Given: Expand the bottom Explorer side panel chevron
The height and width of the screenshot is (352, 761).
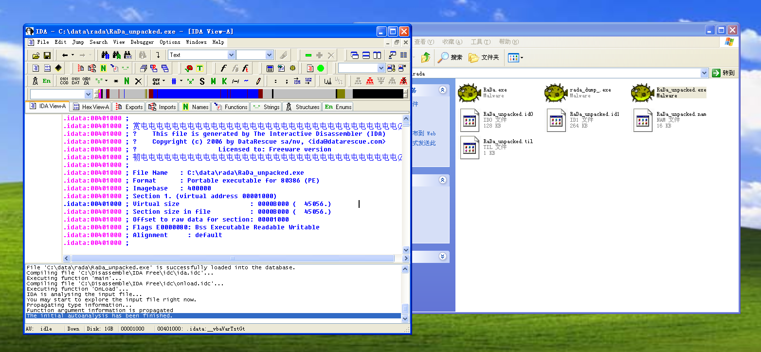Looking at the screenshot, I should [442, 256].
